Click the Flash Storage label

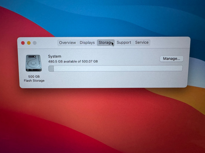(34, 81)
